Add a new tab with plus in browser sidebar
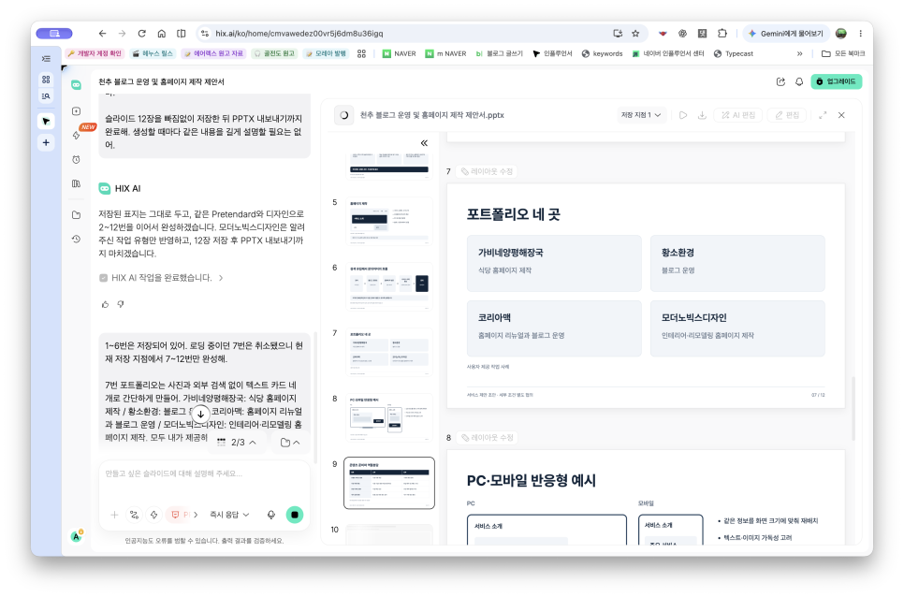Screen dimensions: 904x597 click(x=46, y=142)
